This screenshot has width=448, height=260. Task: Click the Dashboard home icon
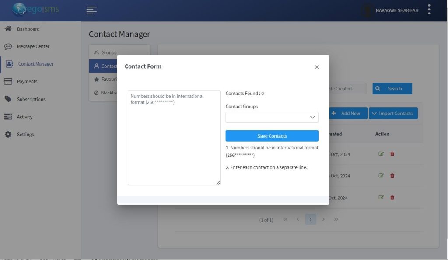8,29
